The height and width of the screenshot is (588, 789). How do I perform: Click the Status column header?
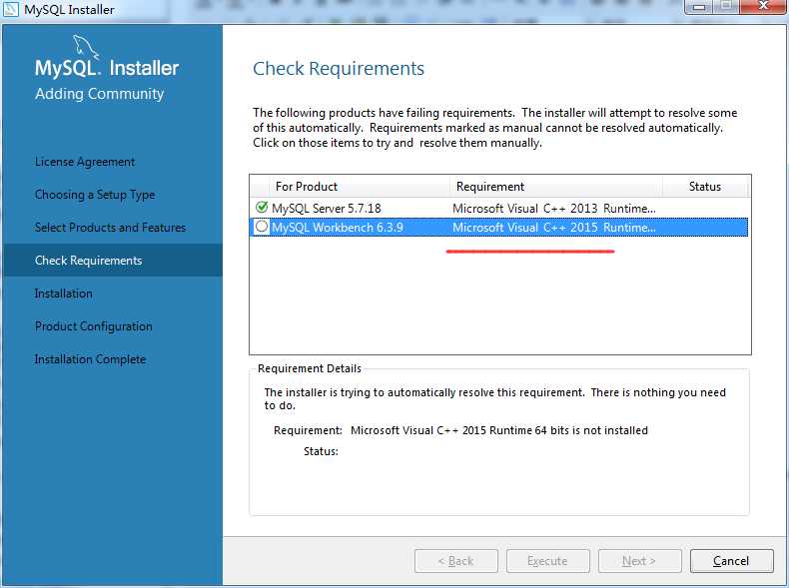(705, 187)
